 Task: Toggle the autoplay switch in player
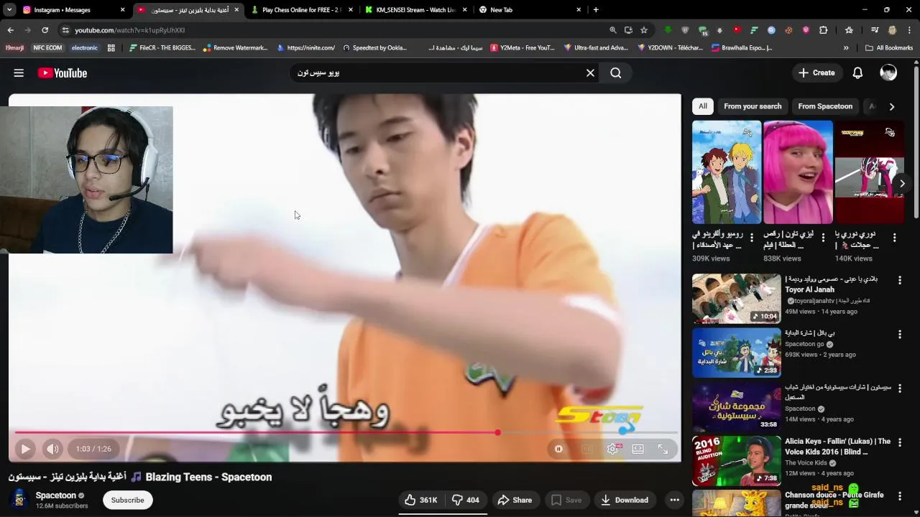pos(558,449)
